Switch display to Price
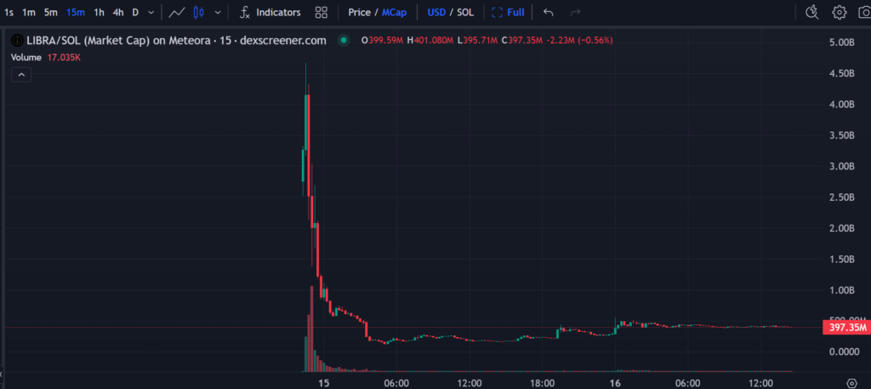The height and width of the screenshot is (389, 871). [x=359, y=13]
